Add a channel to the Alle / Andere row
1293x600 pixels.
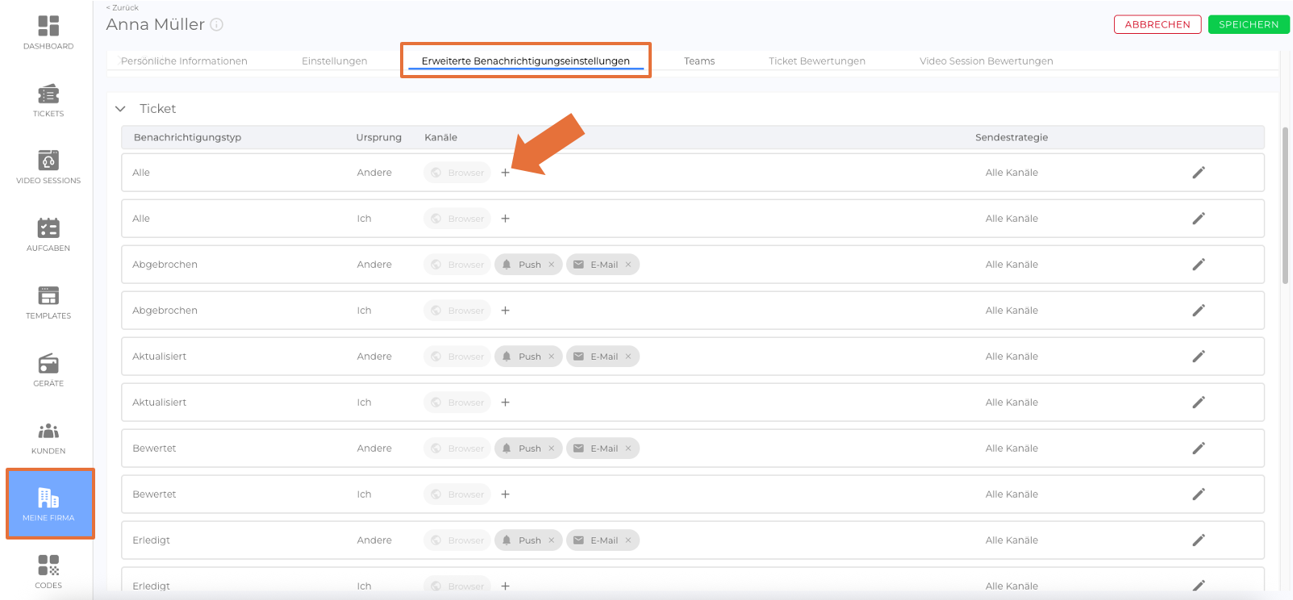click(x=506, y=173)
